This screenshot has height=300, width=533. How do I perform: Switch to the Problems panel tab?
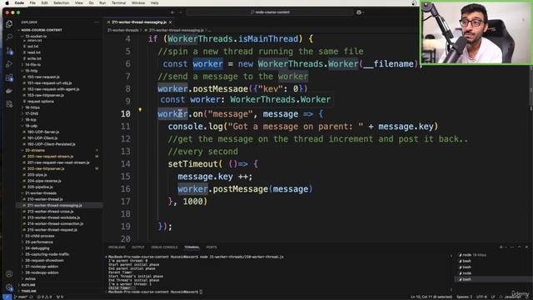(117, 247)
